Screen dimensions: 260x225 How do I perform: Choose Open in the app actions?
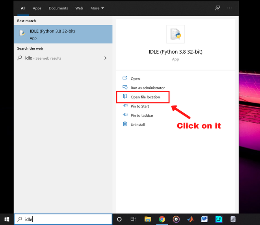coord(135,79)
